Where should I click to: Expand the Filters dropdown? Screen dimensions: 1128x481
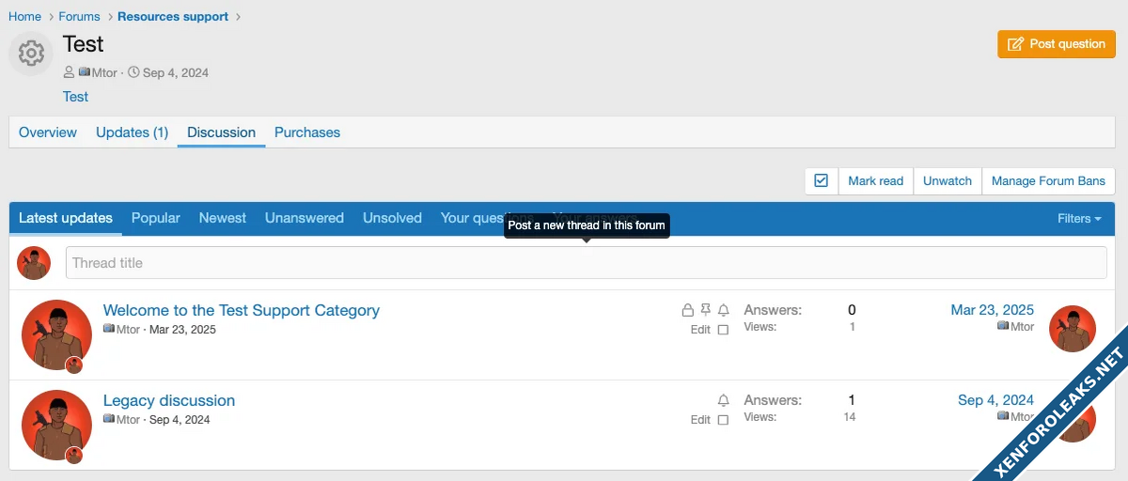(x=1079, y=218)
